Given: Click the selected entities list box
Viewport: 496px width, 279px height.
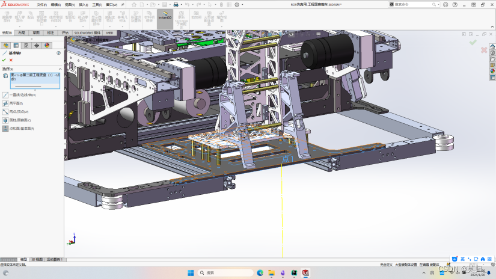Looking at the screenshot, I should pos(35,81).
